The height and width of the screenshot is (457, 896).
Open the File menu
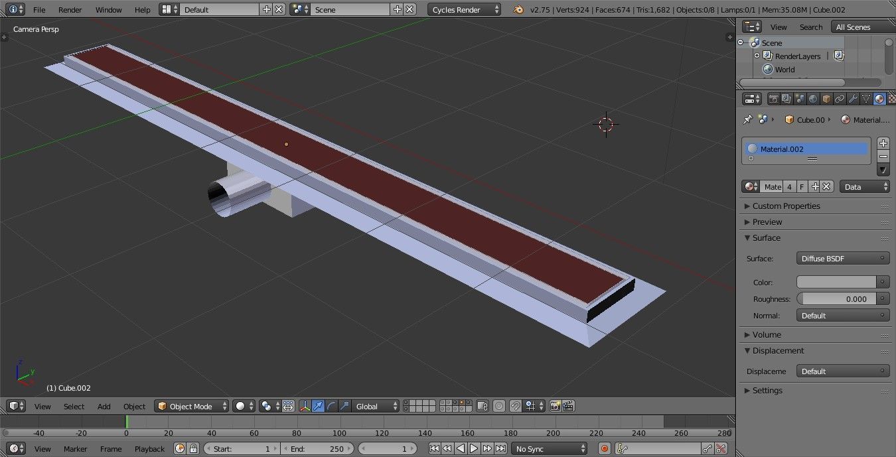[39, 9]
